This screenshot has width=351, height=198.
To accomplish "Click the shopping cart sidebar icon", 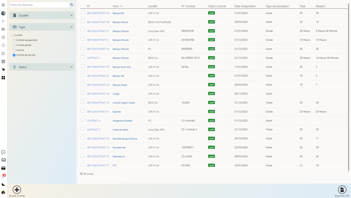I will 3,70.
